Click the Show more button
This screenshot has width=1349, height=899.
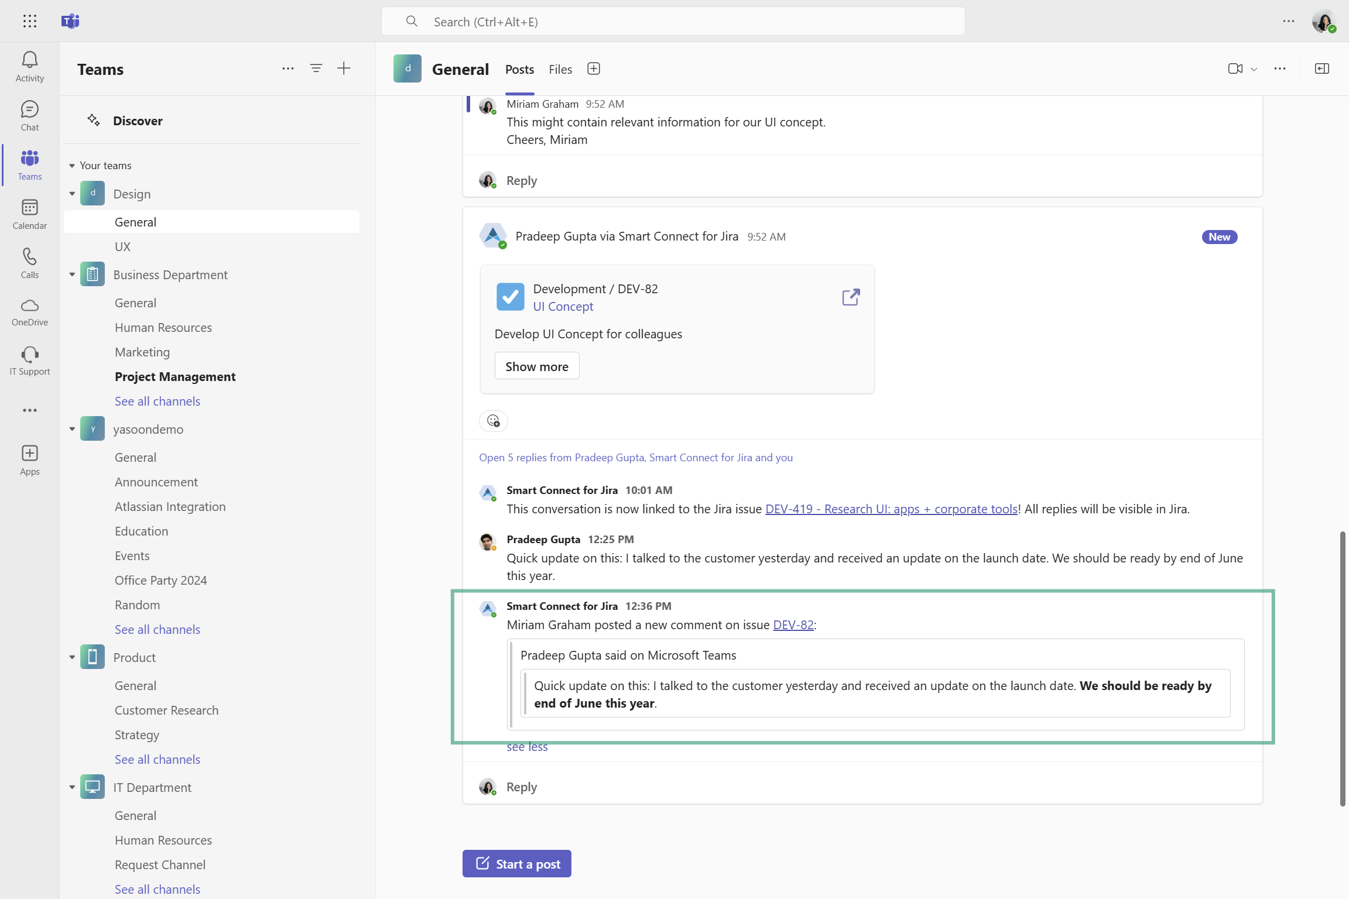[536, 366]
